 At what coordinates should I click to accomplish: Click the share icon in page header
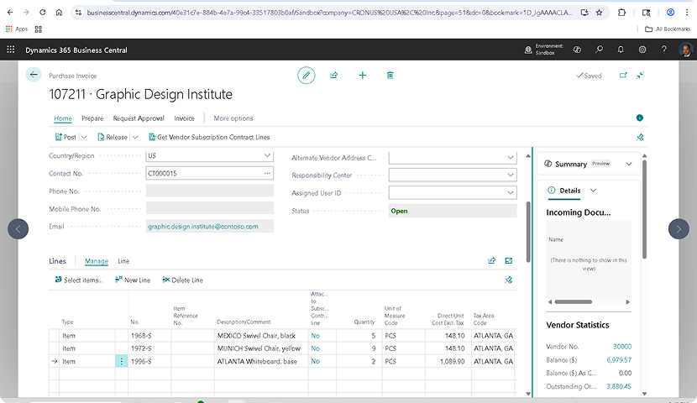click(334, 76)
